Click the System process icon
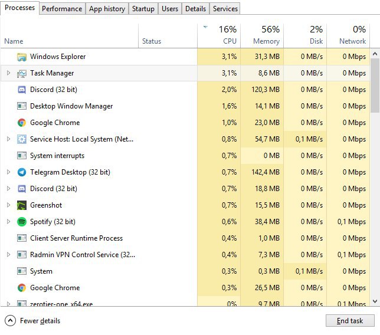Image resolution: width=380 pixels, height=335 pixels. point(22,271)
